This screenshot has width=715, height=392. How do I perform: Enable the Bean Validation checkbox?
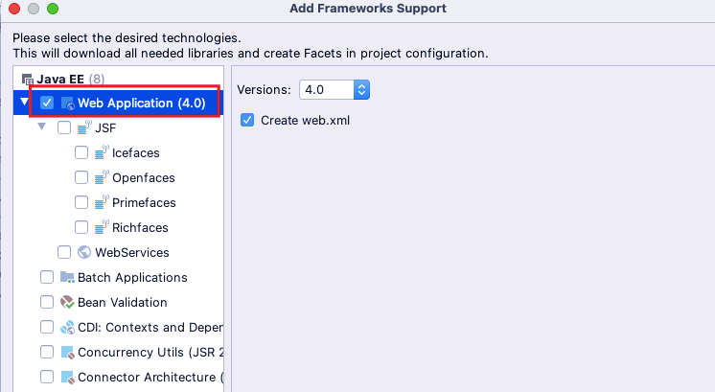pos(47,302)
